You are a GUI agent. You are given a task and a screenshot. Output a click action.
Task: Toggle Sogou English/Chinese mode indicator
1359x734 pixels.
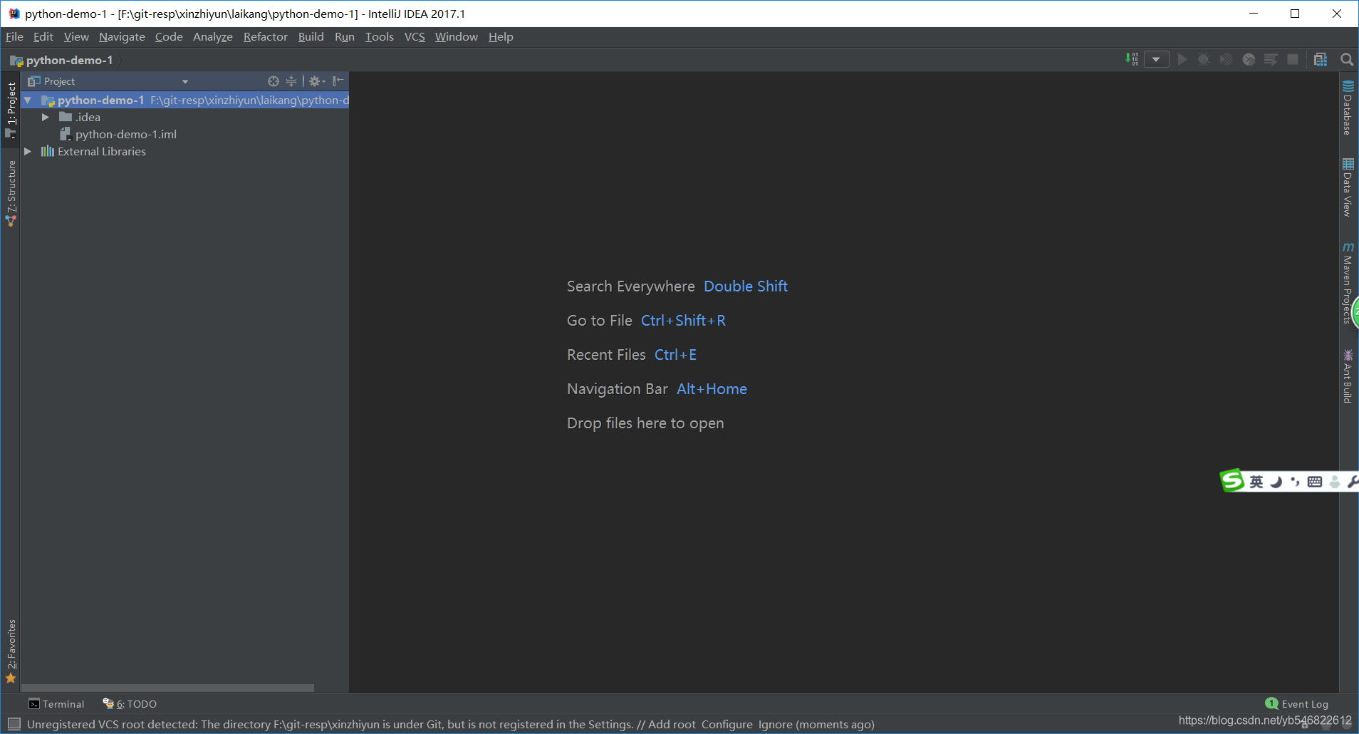[x=1256, y=482]
